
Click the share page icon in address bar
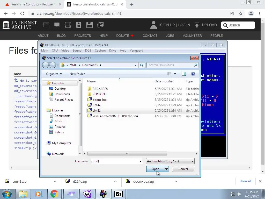click(x=232, y=13)
